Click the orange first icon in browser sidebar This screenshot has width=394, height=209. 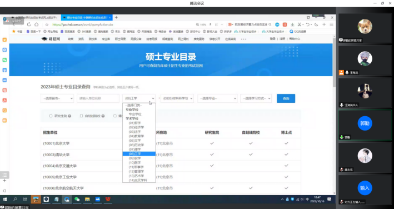pos(4,39)
